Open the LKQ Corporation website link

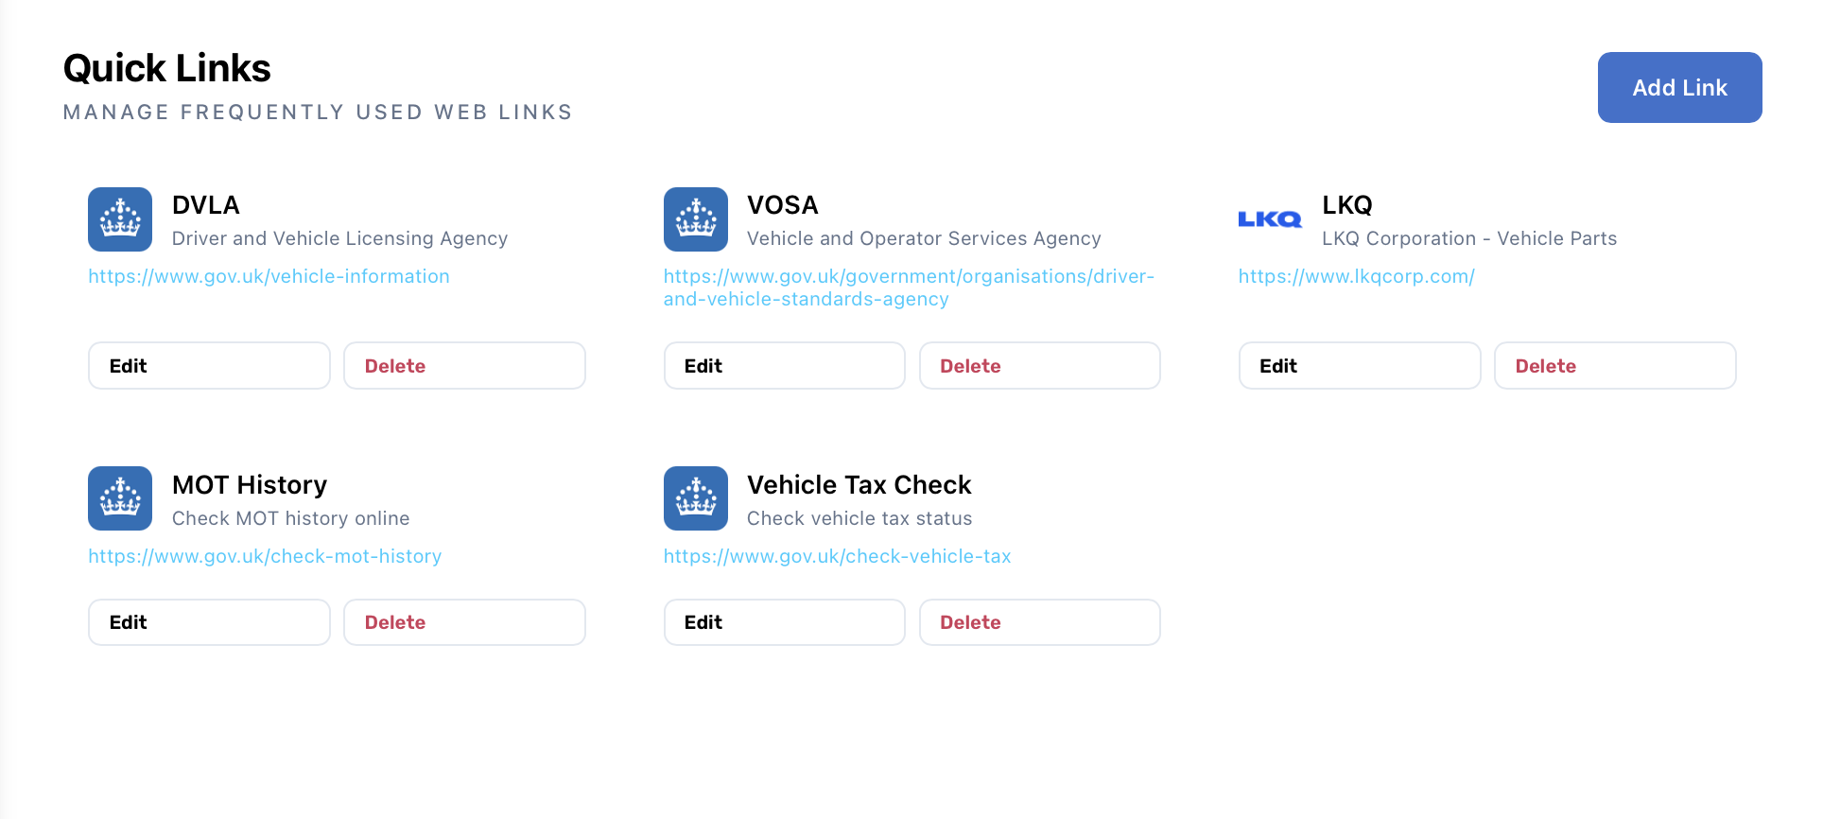(1356, 276)
